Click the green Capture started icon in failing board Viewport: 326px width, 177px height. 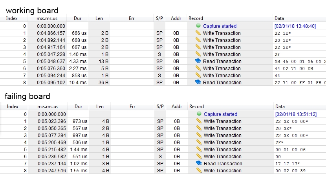(199, 114)
